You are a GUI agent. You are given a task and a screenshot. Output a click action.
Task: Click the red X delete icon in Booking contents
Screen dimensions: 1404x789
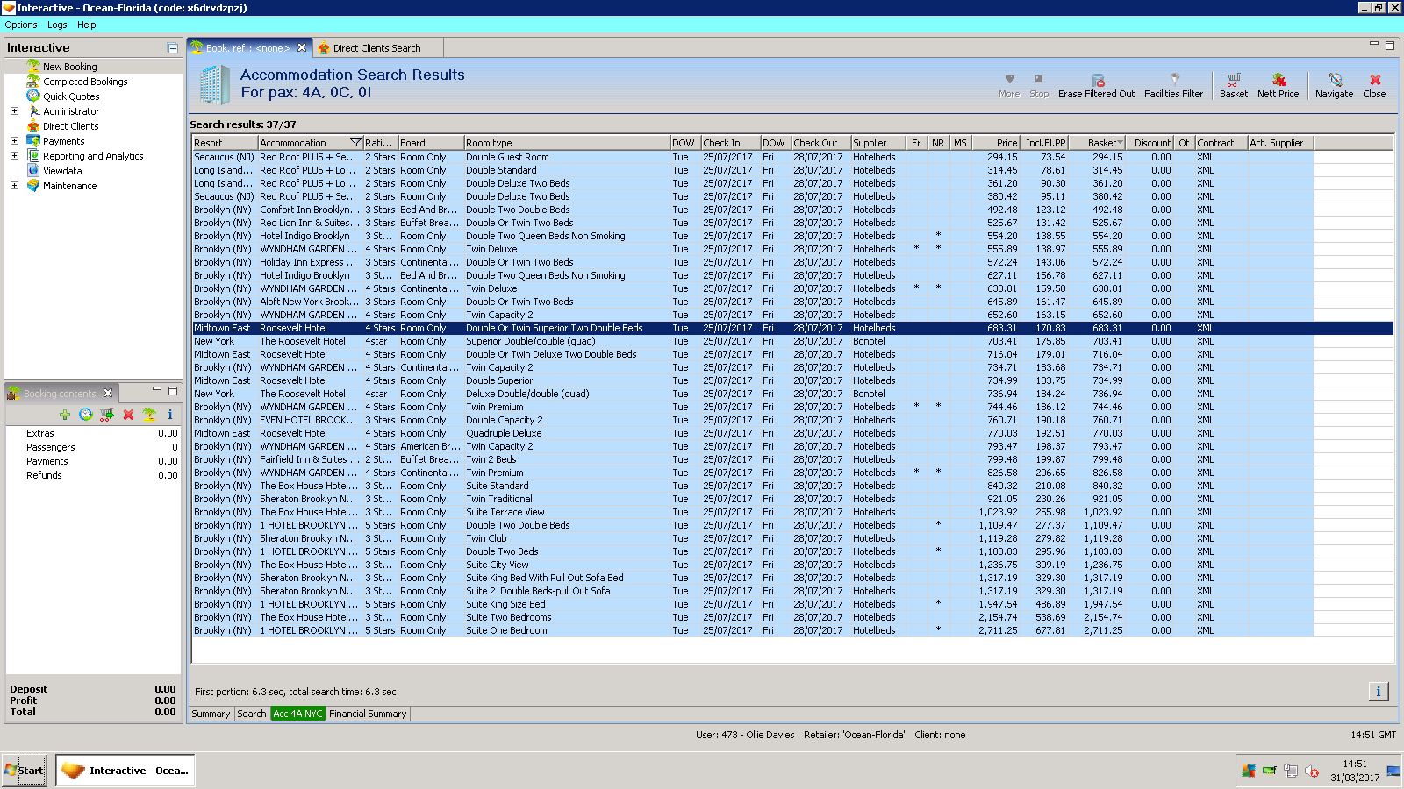point(128,415)
